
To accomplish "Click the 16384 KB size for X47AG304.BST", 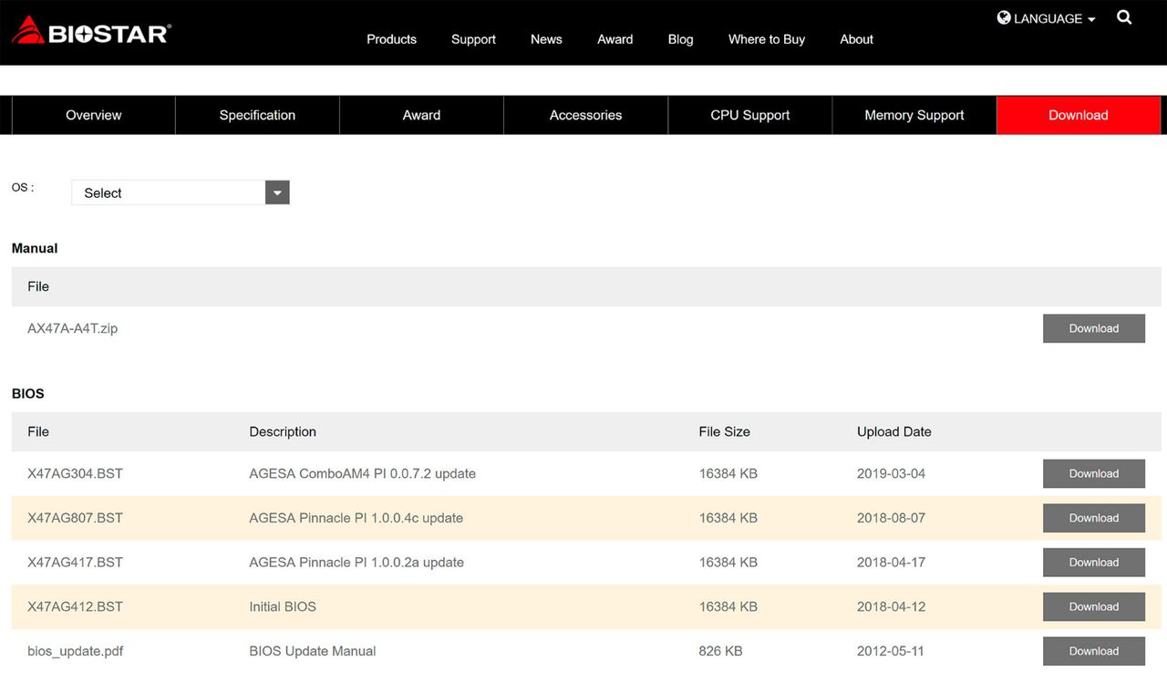I will 728,473.
